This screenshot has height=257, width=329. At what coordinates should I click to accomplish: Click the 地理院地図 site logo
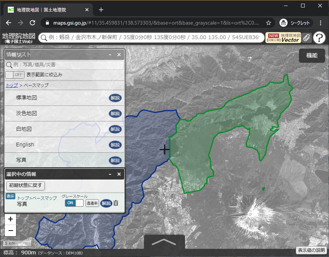pyautogui.click(x=19, y=38)
